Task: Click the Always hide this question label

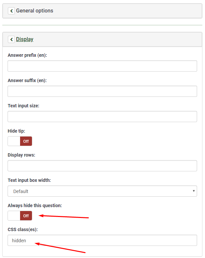Action: (35, 205)
